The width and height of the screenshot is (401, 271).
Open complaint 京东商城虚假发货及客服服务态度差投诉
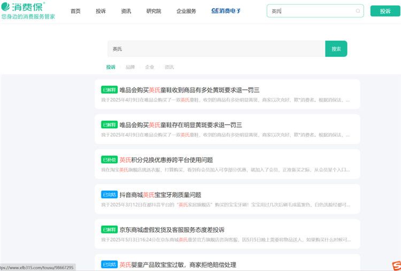coord(172,230)
